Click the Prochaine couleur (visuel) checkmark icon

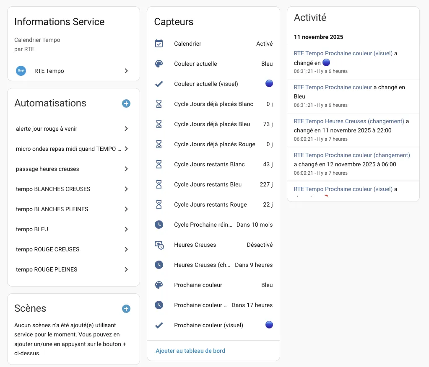pos(159,325)
